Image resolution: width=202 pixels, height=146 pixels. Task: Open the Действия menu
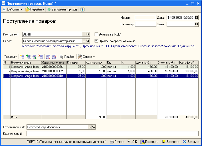click(x=13, y=9)
